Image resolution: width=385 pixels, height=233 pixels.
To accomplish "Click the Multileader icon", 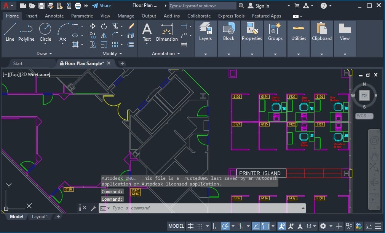I will point(184,35).
